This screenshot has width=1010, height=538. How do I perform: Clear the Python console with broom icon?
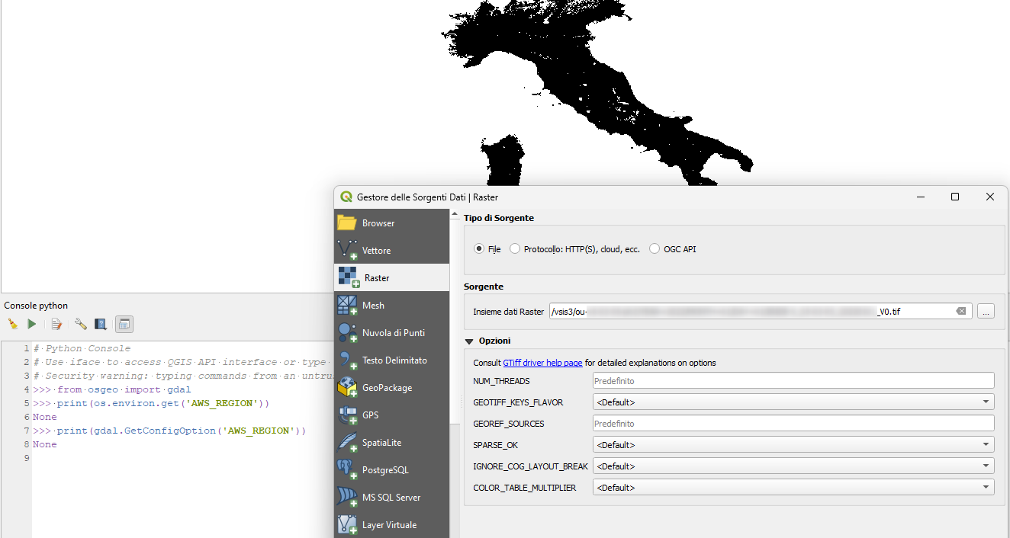tap(13, 325)
